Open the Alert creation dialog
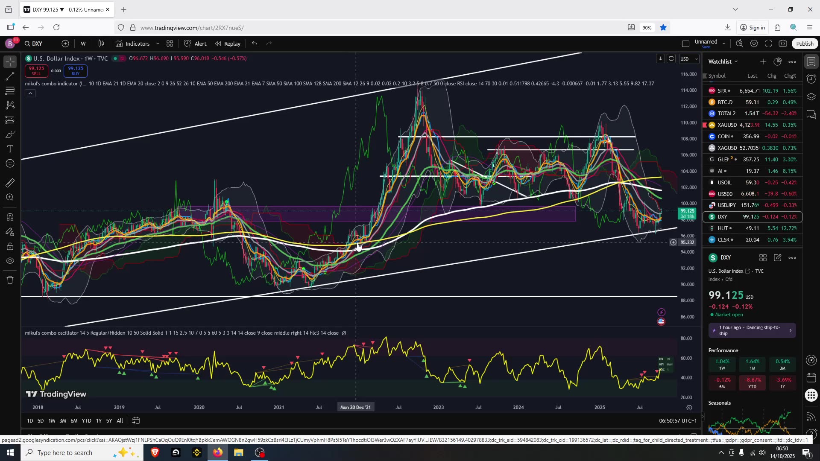The image size is (820, 461). 196,44
